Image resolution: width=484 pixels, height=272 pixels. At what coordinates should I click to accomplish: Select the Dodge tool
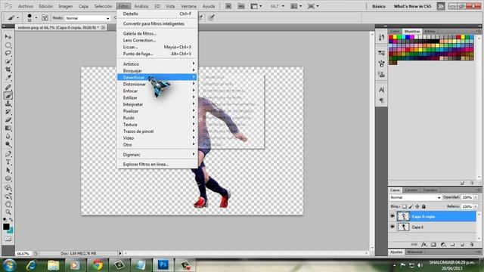click(x=8, y=144)
